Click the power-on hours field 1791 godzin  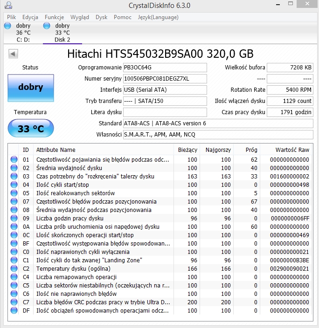point(290,112)
